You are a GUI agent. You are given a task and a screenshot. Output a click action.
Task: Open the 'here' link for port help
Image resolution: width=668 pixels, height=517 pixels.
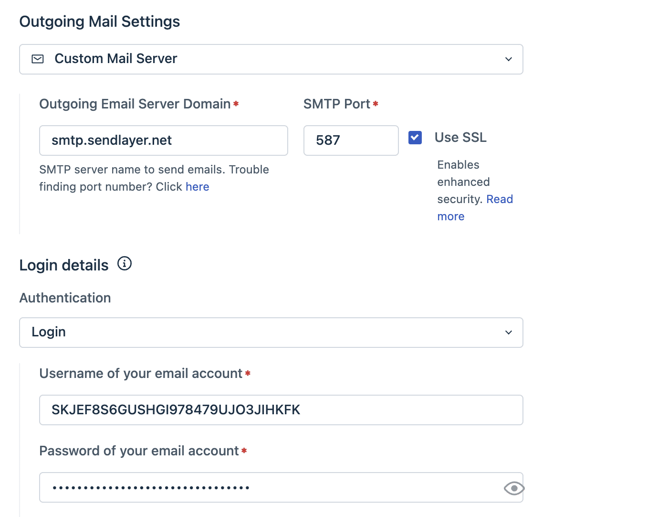(x=197, y=187)
